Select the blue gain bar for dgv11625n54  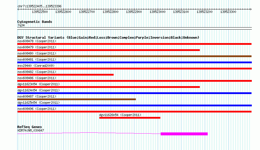pos(134,105)
